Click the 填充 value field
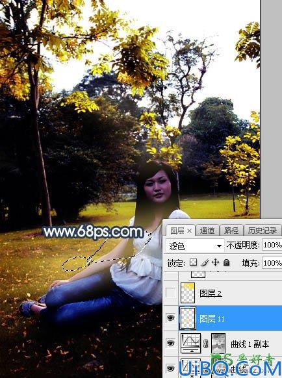 coord(272,262)
